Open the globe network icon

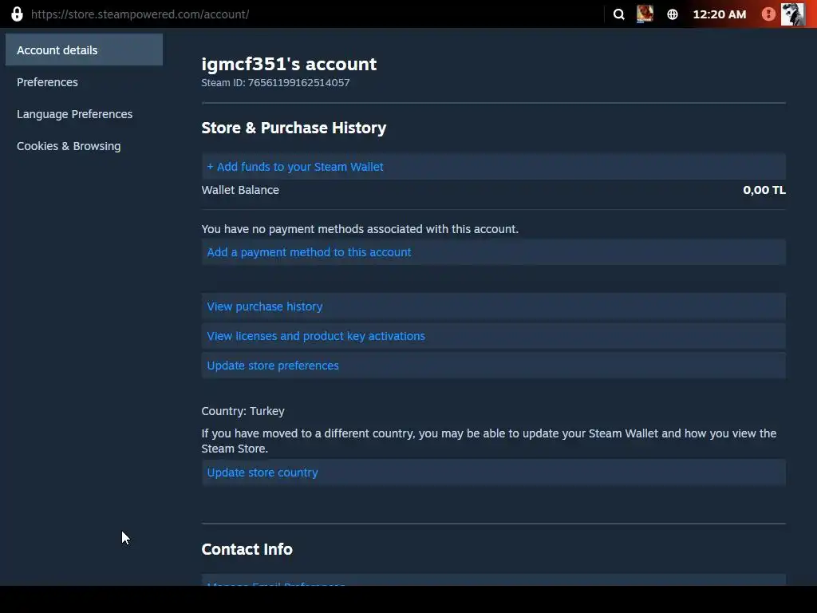[673, 14]
